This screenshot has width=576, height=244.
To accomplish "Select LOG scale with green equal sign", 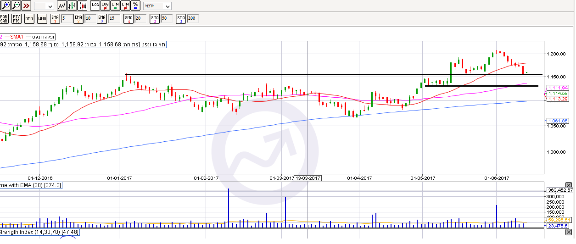I will coord(95,6).
